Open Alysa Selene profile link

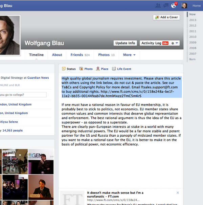point(9,122)
